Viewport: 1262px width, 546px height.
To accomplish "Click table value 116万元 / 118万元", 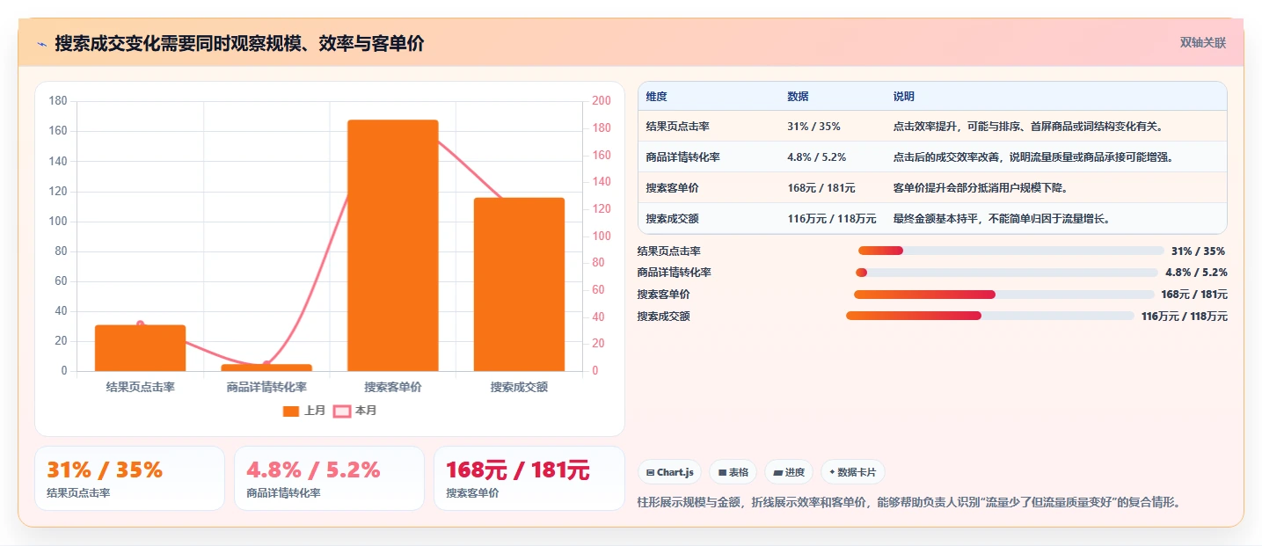I will coord(832,219).
